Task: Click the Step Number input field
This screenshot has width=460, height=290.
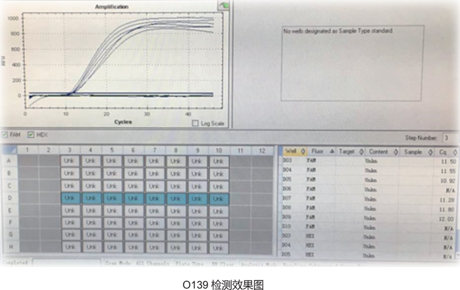Action: click(450, 138)
